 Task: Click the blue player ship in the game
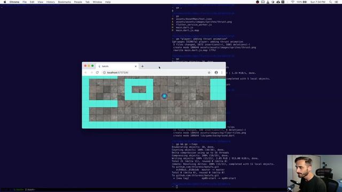(x=165, y=96)
